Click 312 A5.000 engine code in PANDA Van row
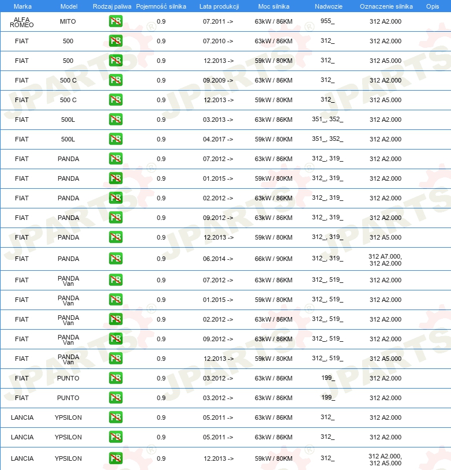 (x=385, y=359)
